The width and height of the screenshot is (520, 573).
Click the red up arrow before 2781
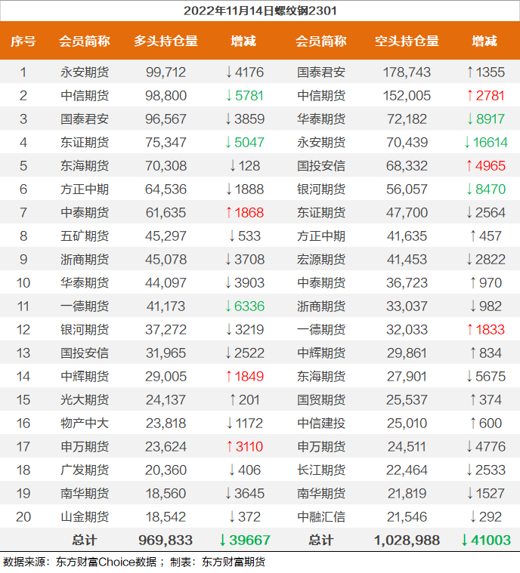click(x=470, y=96)
